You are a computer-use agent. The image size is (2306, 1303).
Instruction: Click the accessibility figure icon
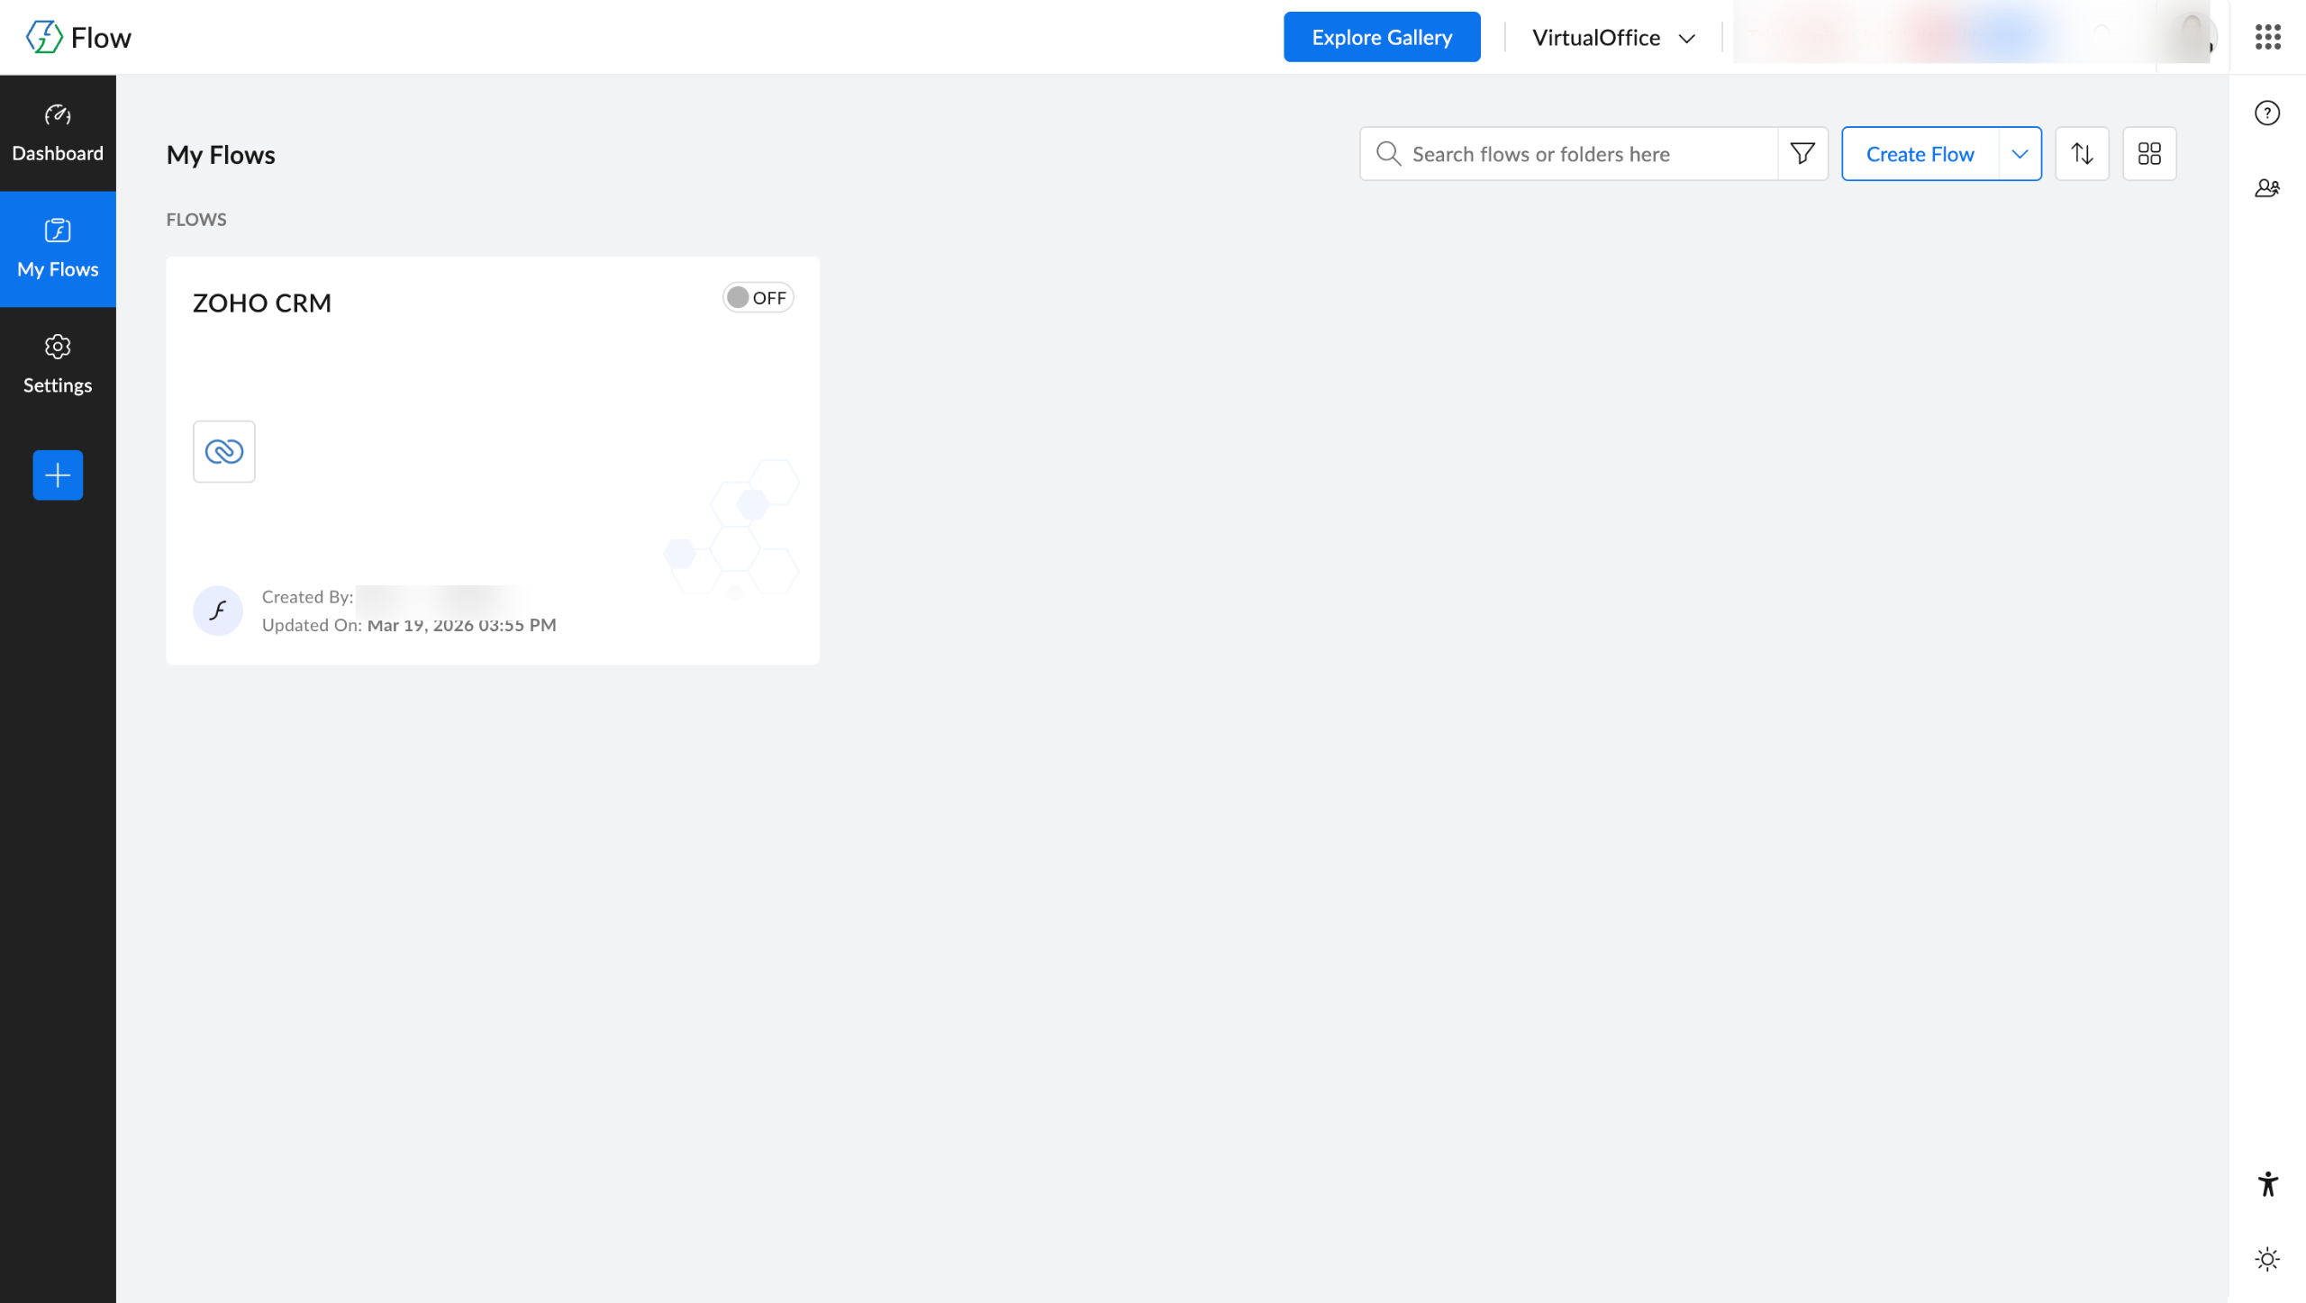click(2267, 1184)
